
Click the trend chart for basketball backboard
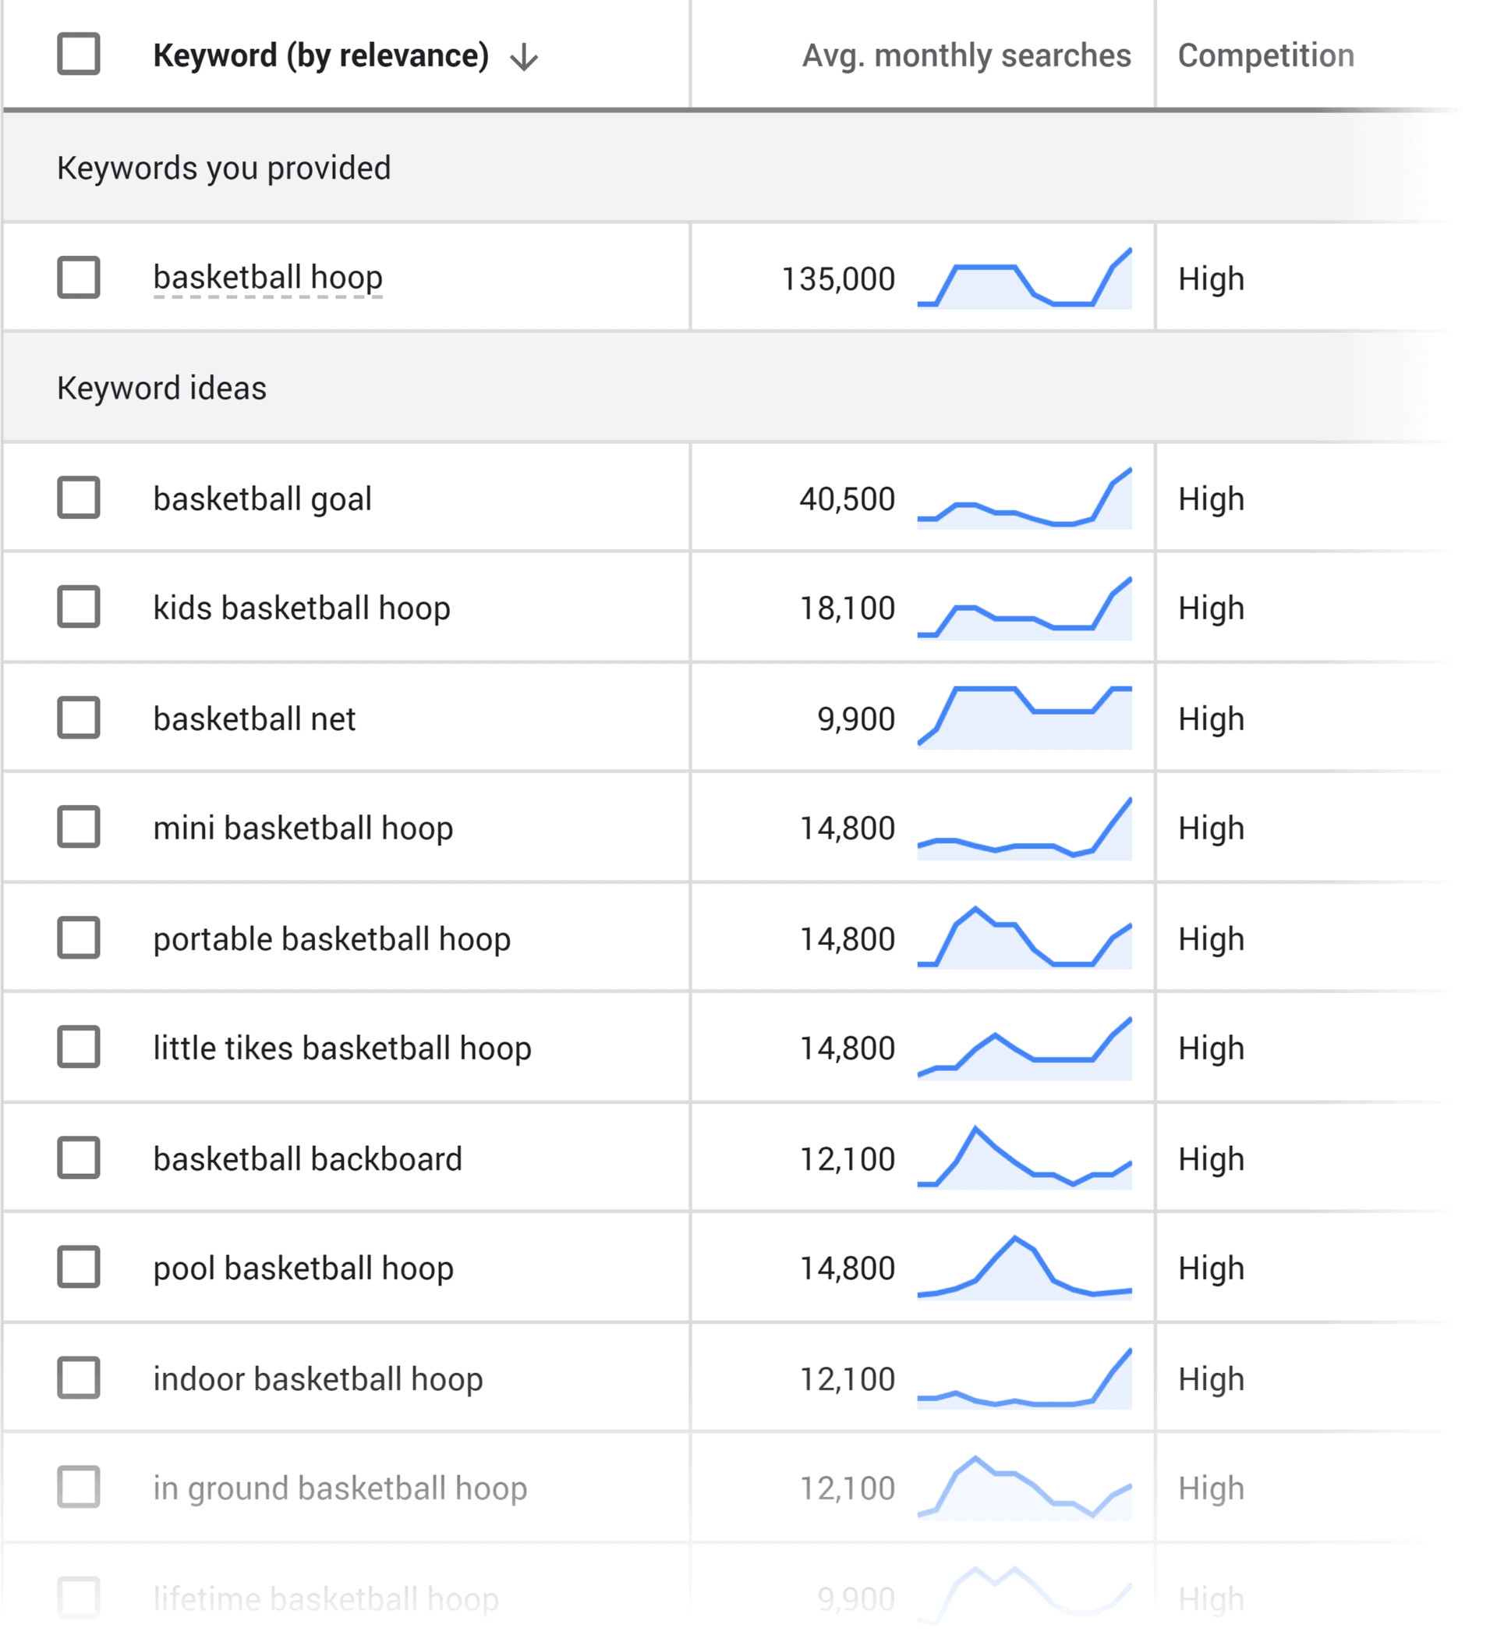[1025, 1158]
